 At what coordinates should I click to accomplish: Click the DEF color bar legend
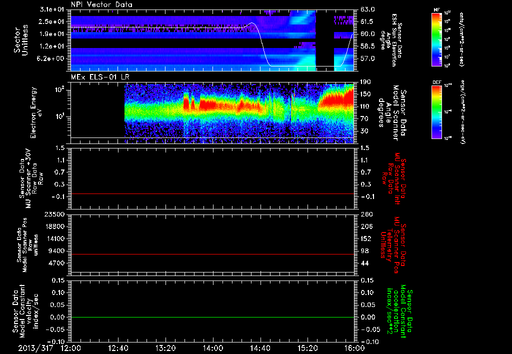tap(437, 112)
